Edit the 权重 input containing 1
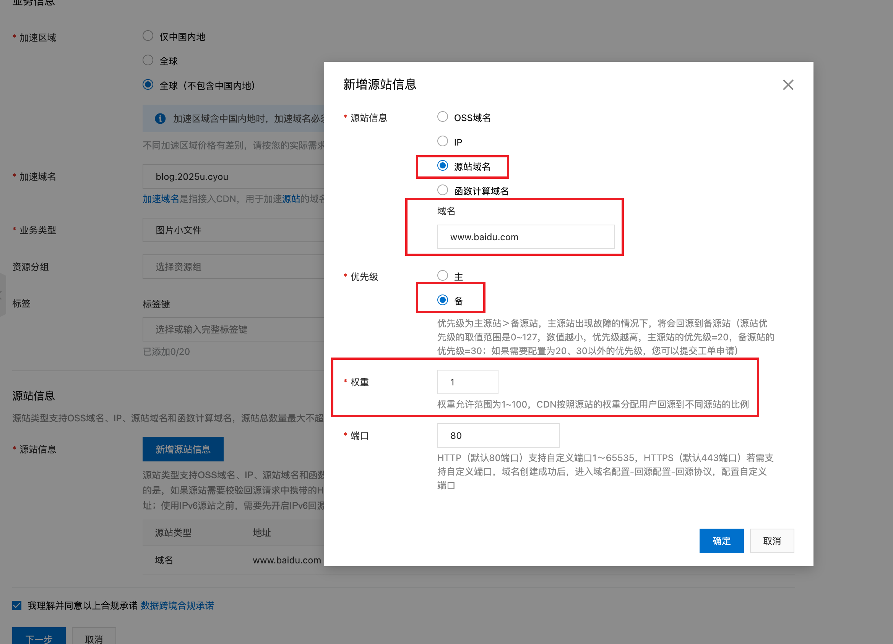 (x=468, y=382)
